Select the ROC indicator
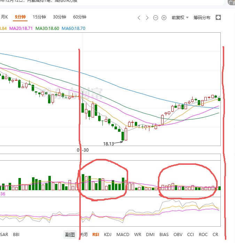 [x=203, y=234]
